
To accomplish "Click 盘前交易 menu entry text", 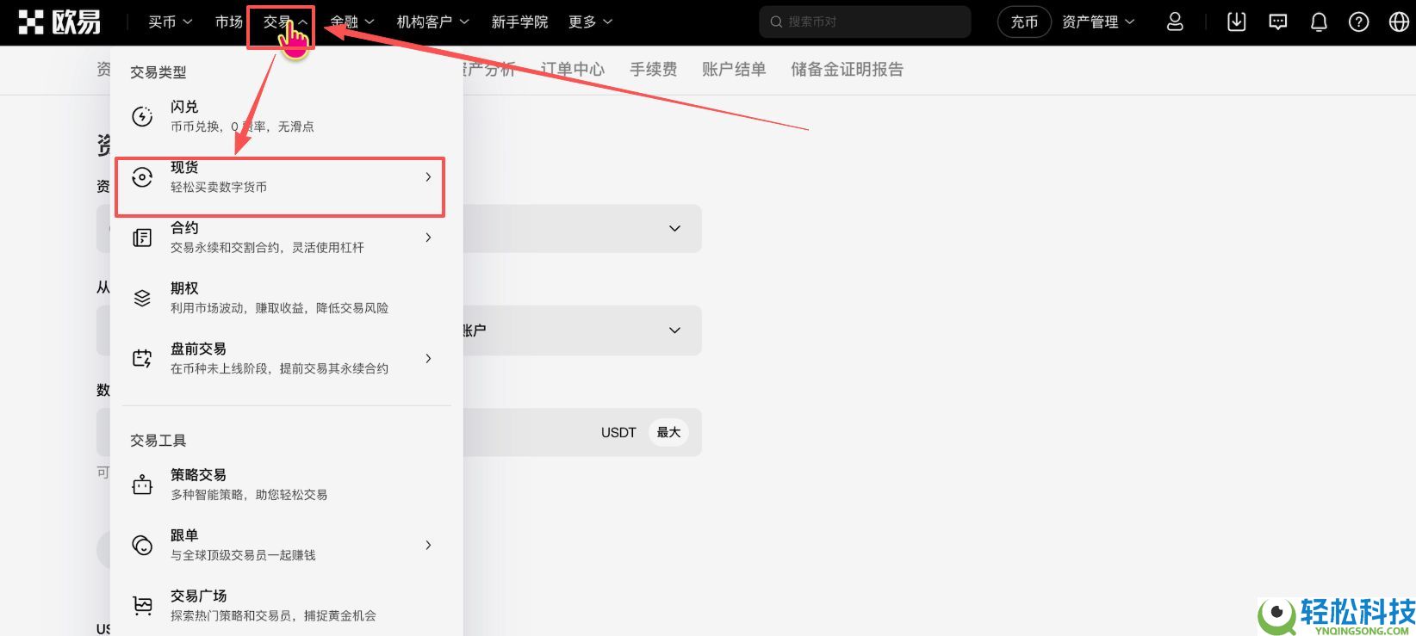I will [198, 349].
